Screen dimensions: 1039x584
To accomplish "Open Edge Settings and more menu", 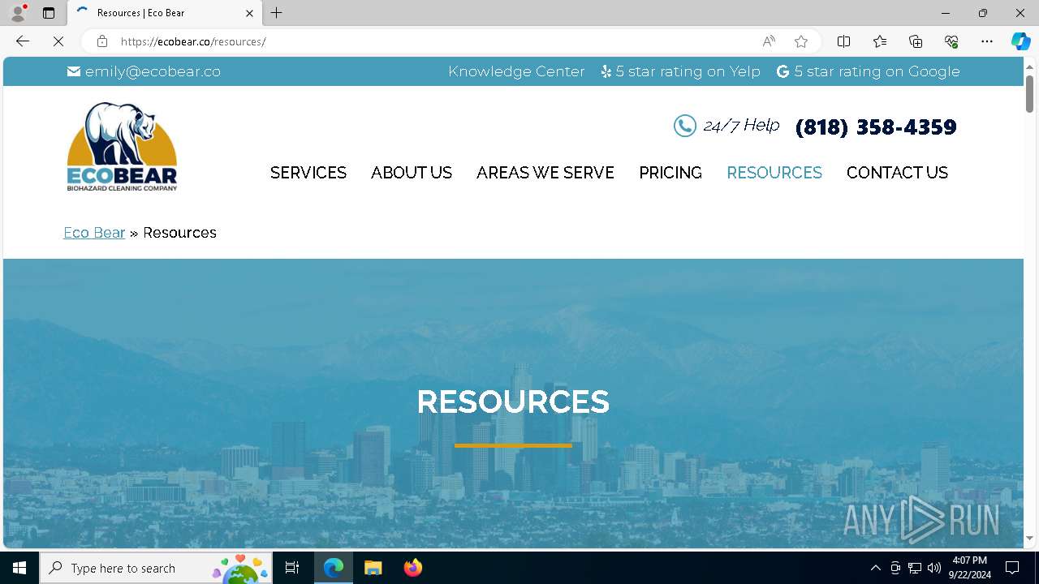I will 987,41.
